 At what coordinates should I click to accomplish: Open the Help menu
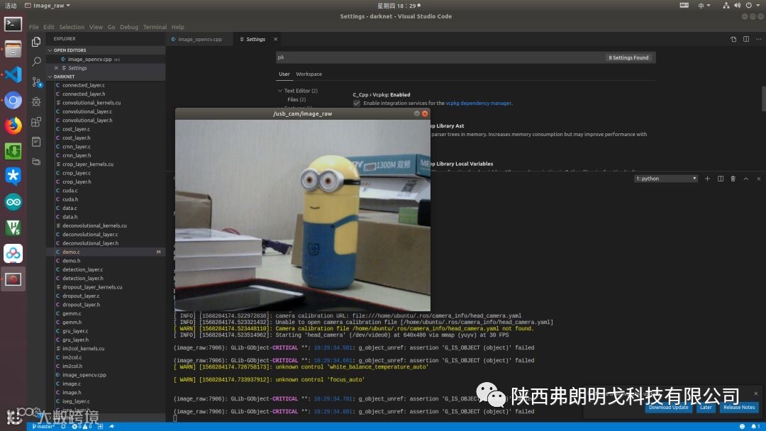point(178,27)
